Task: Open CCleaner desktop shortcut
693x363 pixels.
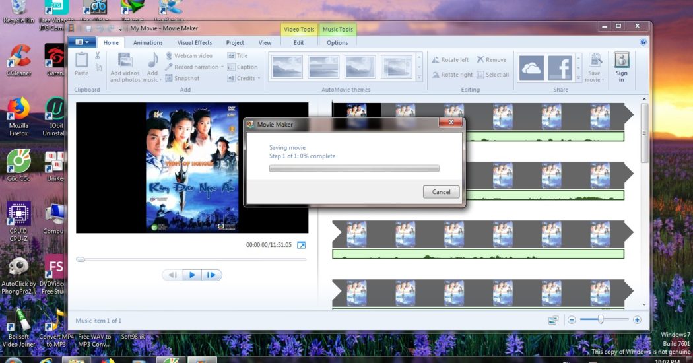Action: pyautogui.click(x=18, y=60)
